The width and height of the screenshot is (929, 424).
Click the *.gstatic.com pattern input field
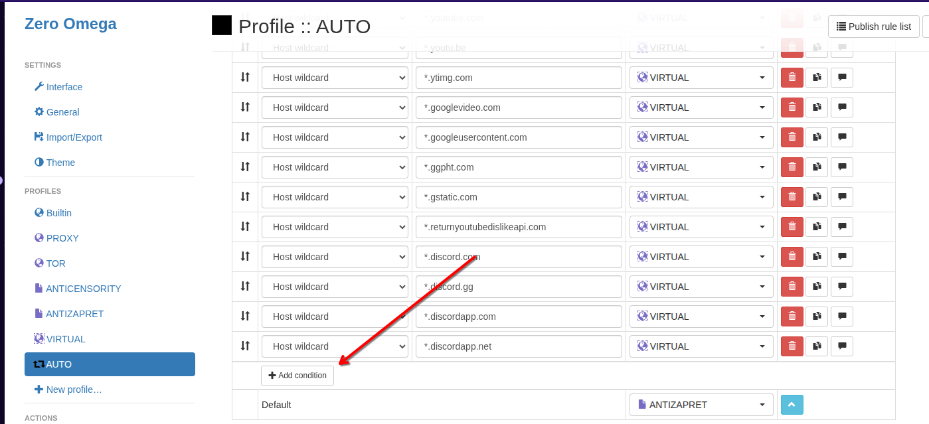[x=518, y=197]
